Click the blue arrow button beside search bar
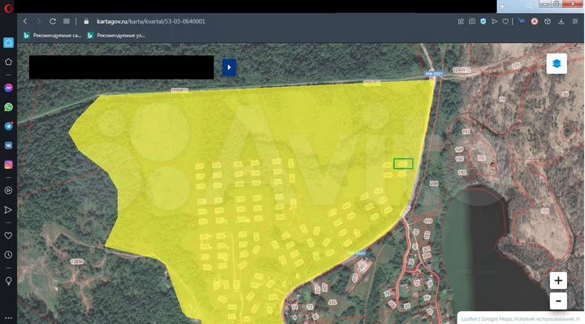This screenshot has width=585, height=324. click(x=229, y=67)
